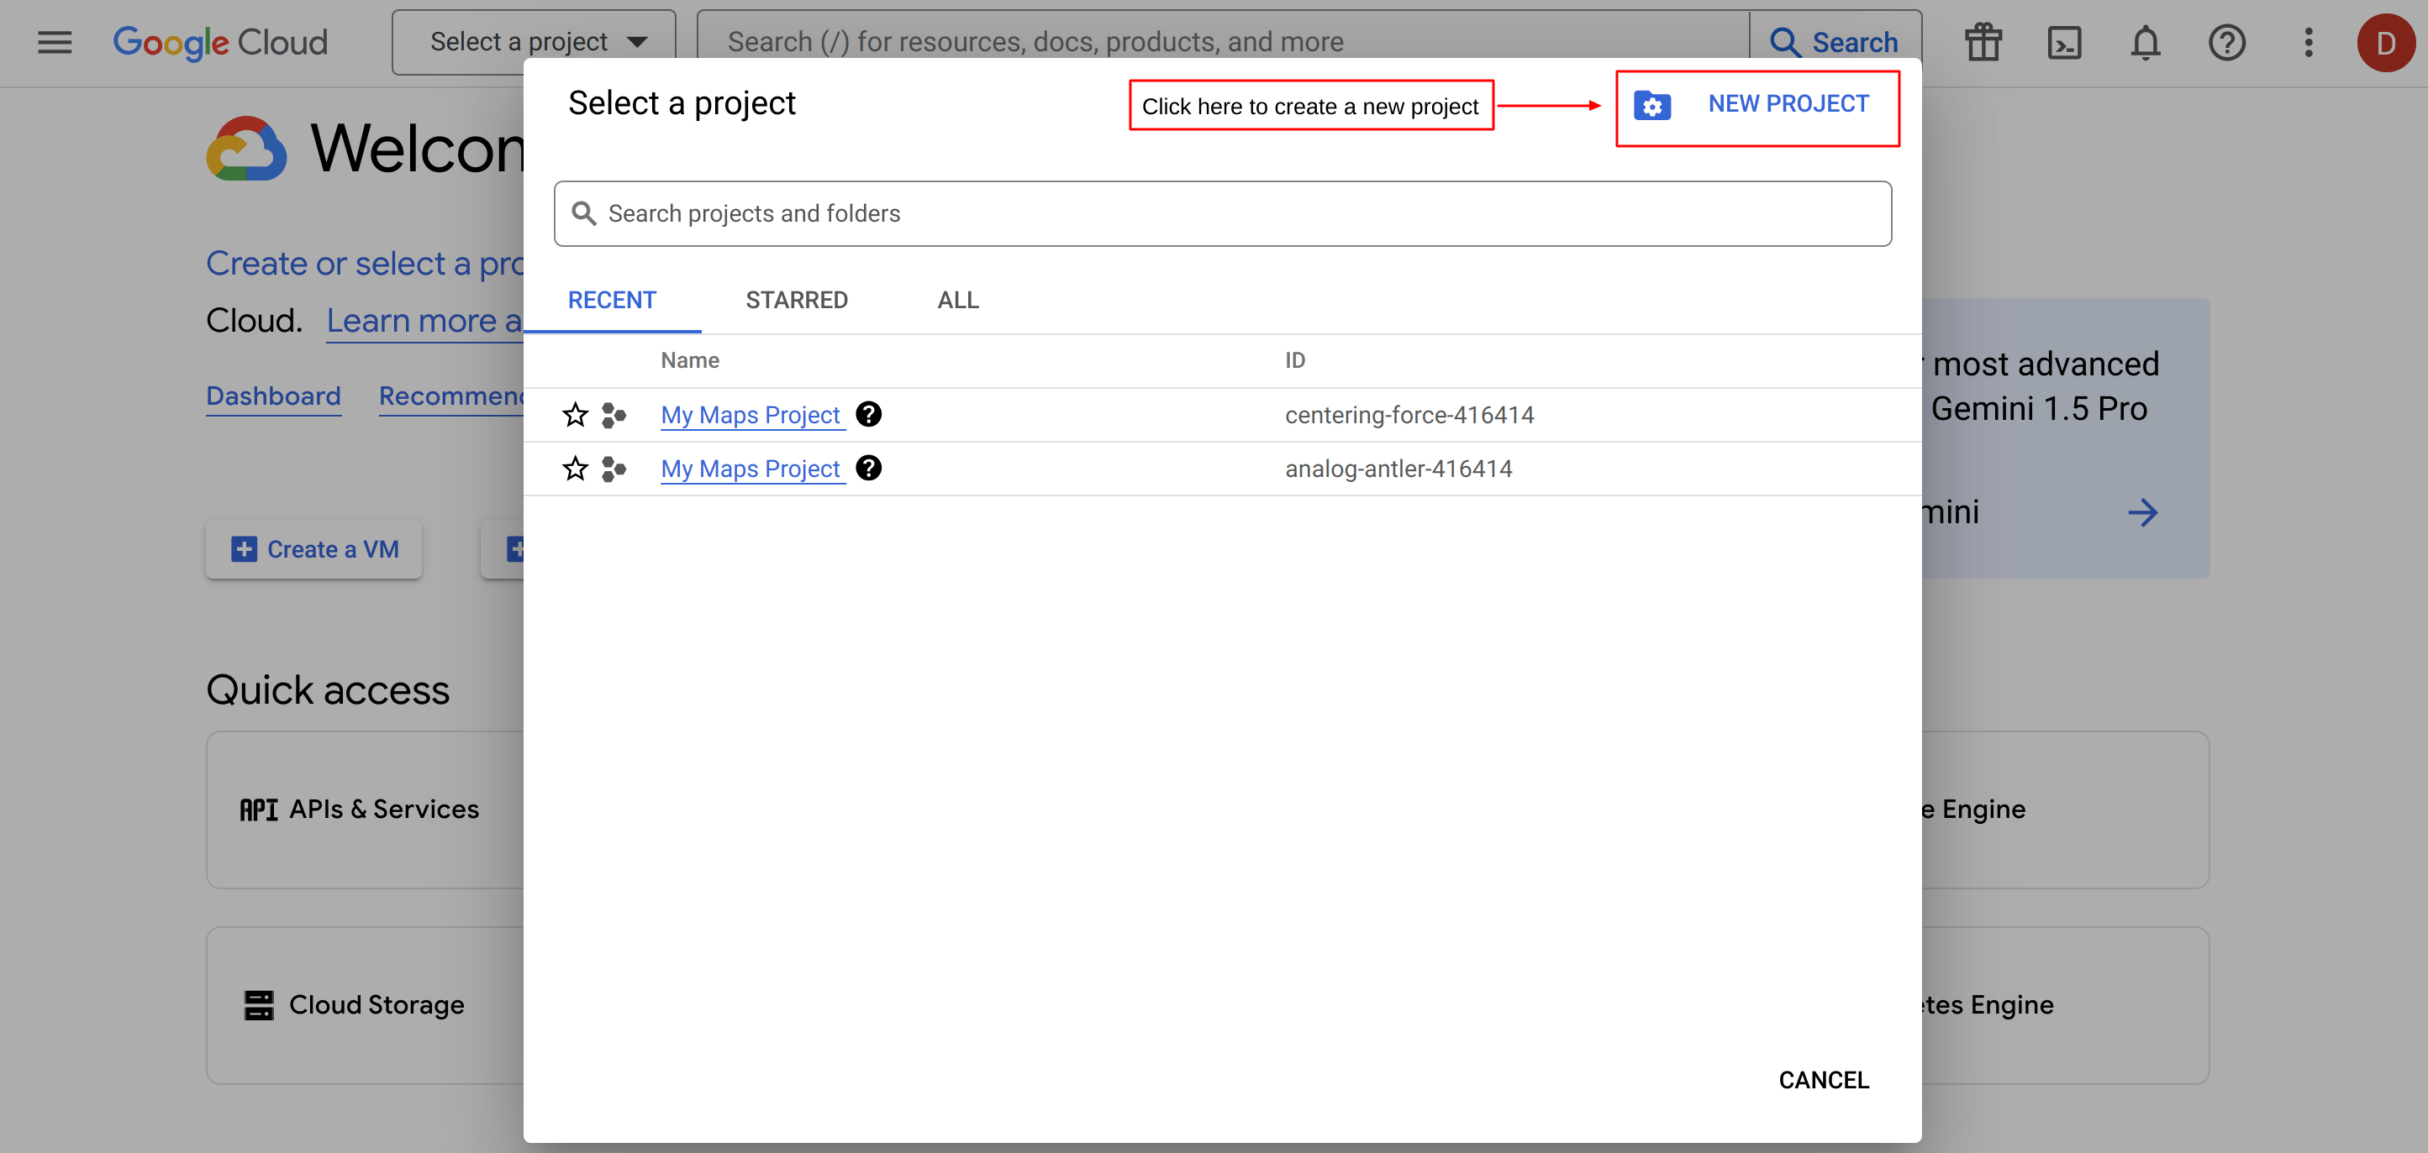Screen dimensions: 2428x1153
Task: Toggle star for analog-antler-416414 project
Action: (576, 468)
